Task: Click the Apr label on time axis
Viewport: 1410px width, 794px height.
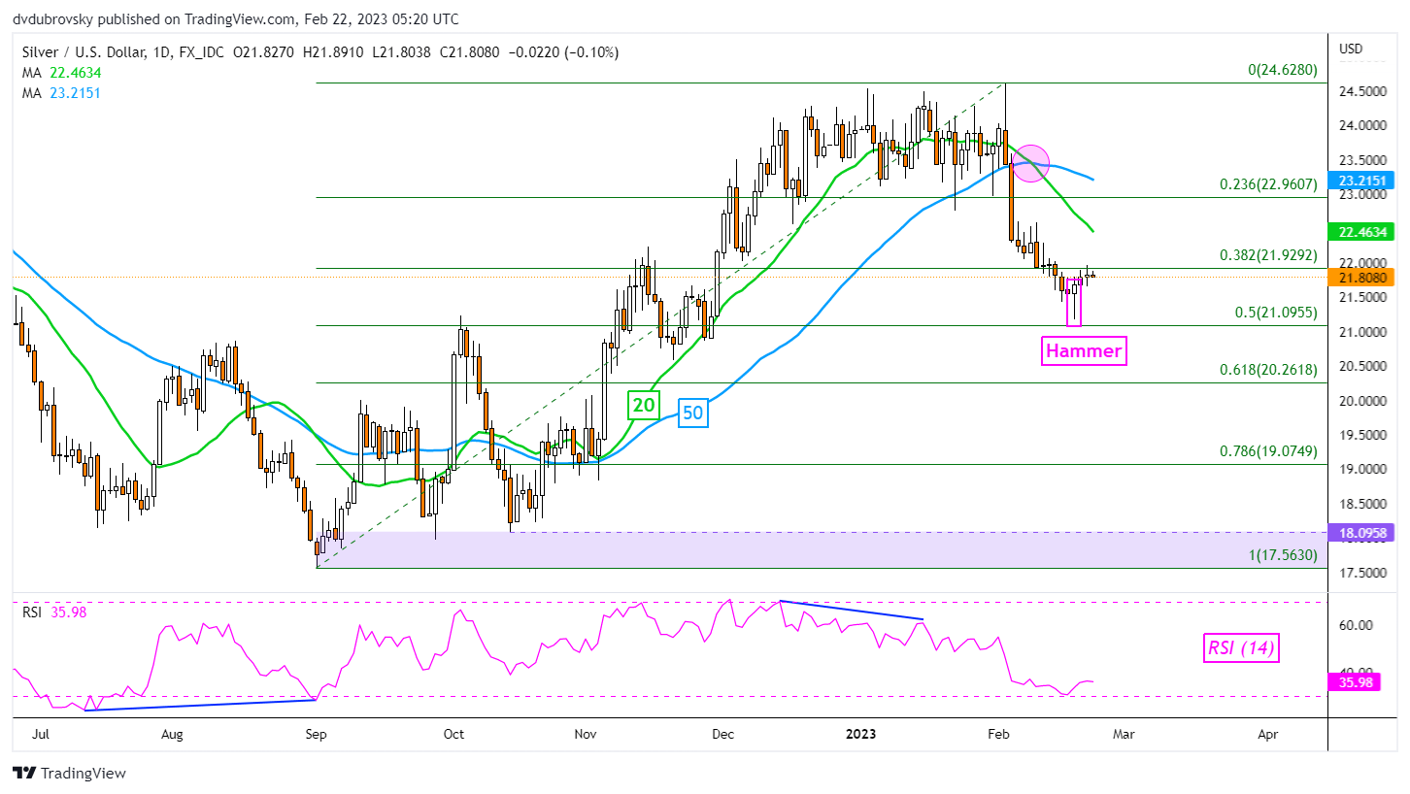Action: pos(1267,735)
